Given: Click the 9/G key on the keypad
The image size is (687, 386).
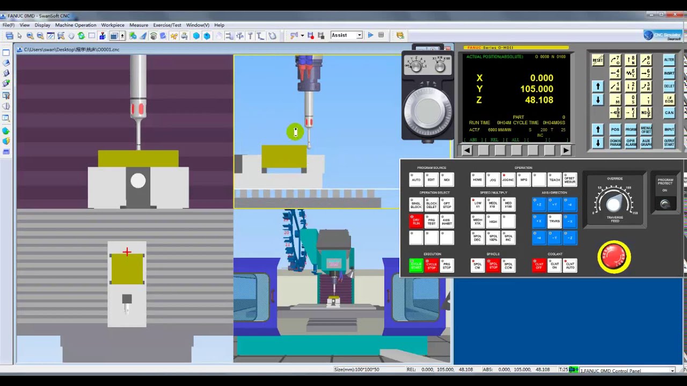Looking at the screenshot, I should tap(646, 60).
